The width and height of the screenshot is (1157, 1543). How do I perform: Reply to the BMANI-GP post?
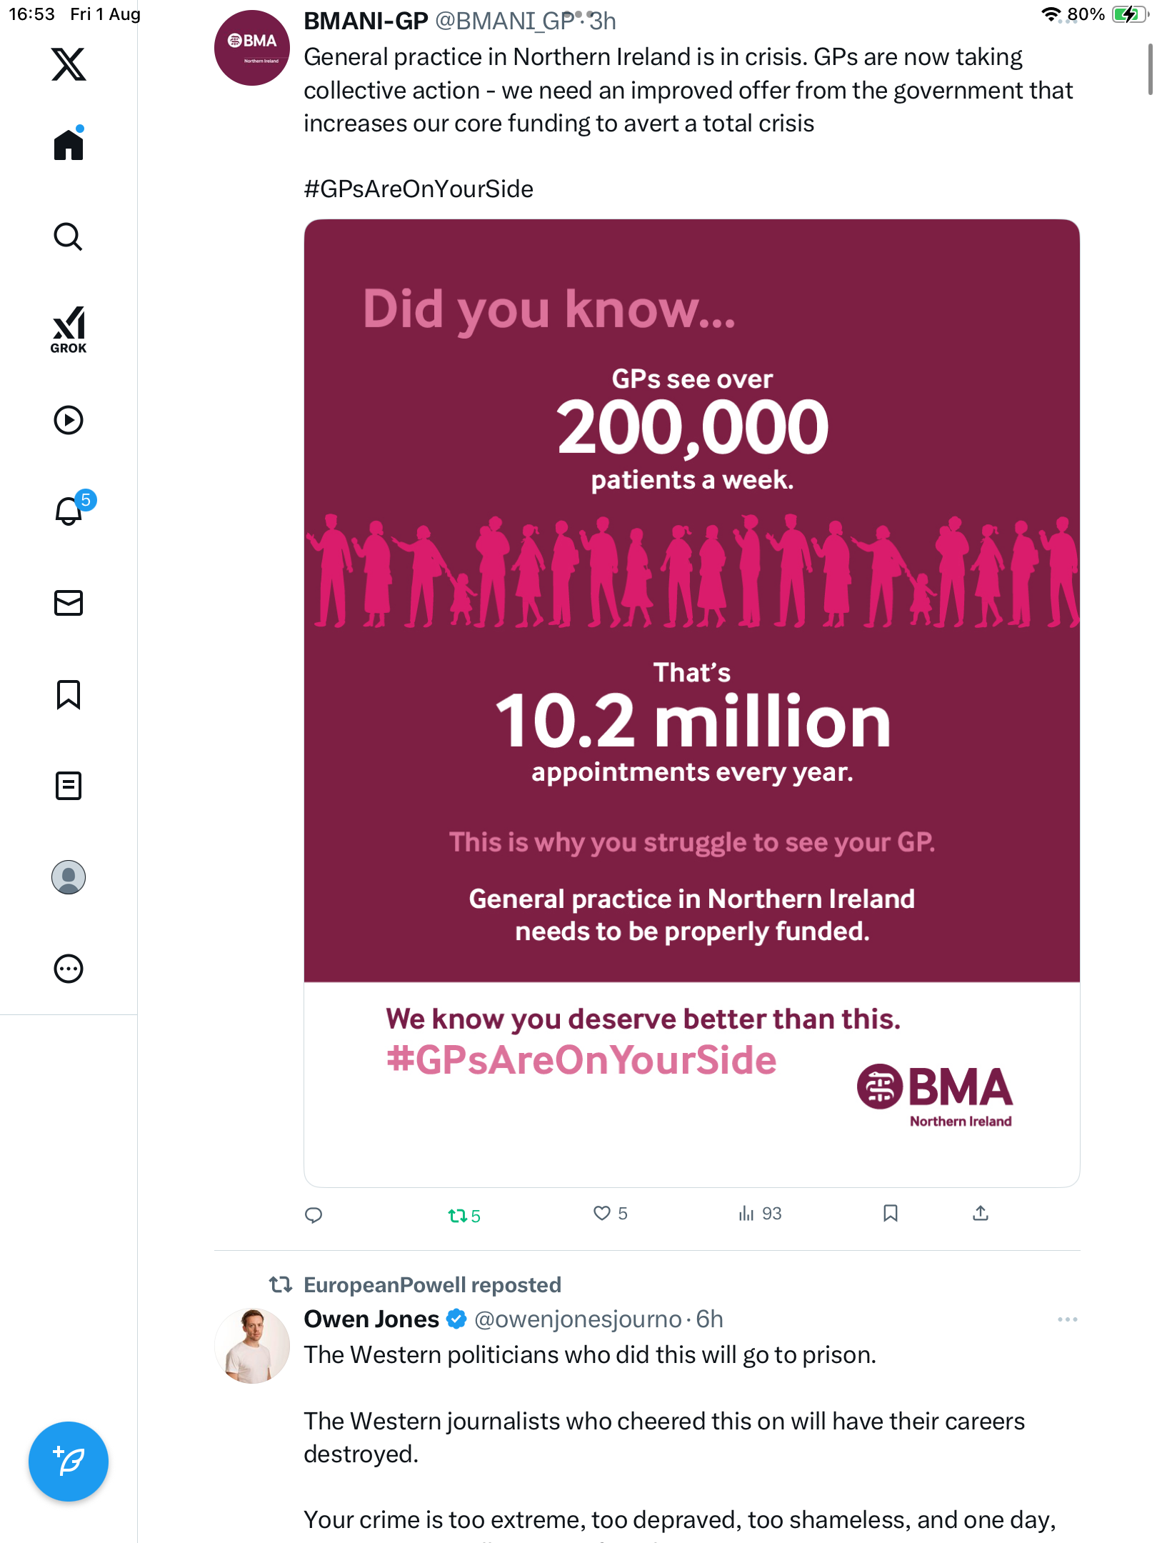[x=314, y=1214]
